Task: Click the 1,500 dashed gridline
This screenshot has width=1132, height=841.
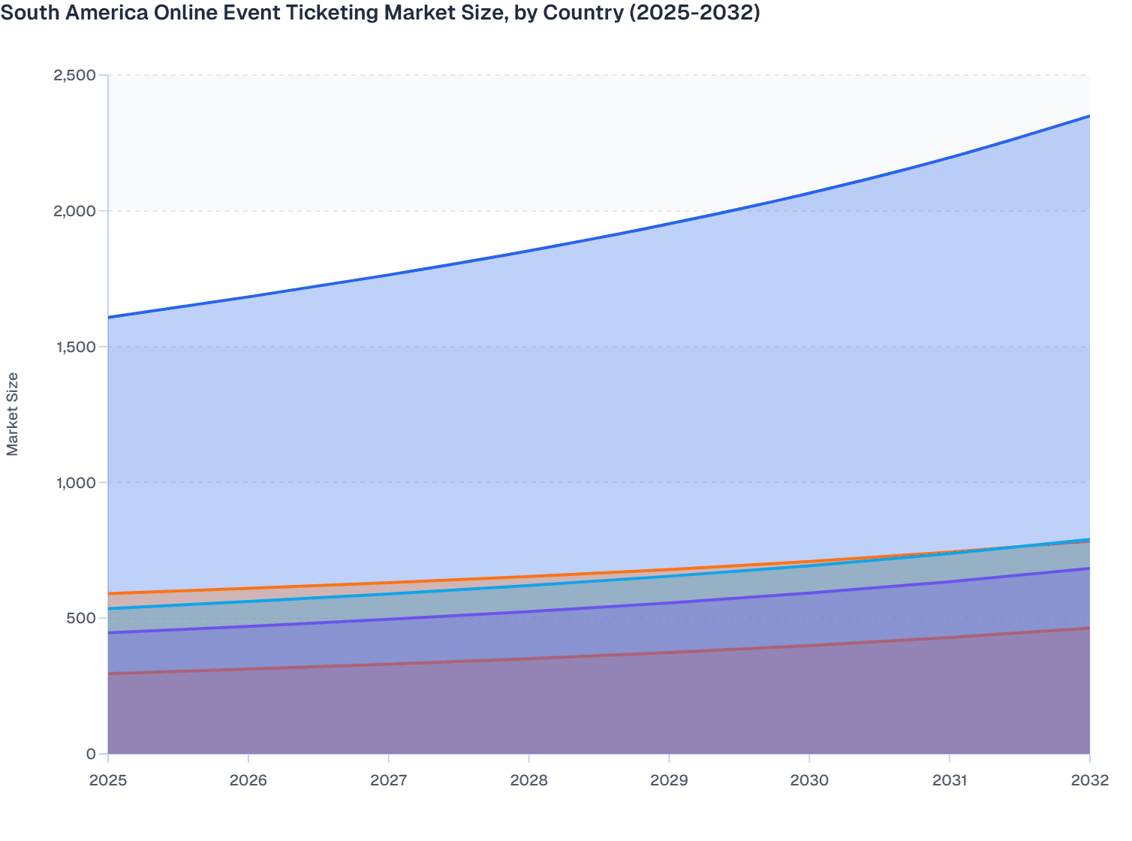Action: coord(450,347)
